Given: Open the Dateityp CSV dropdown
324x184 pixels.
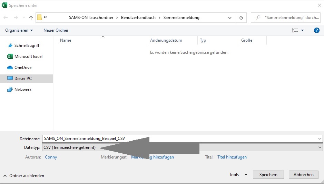Looking at the screenshot, I should pyautogui.click(x=182, y=147).
